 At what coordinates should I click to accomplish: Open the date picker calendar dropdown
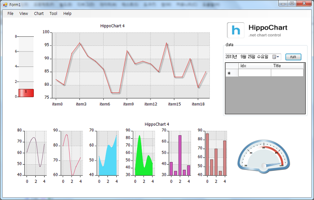276,57
